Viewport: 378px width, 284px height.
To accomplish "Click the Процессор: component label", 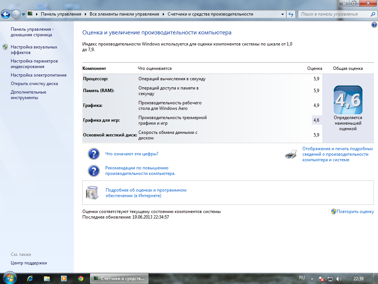I will (x=96, y=79).
